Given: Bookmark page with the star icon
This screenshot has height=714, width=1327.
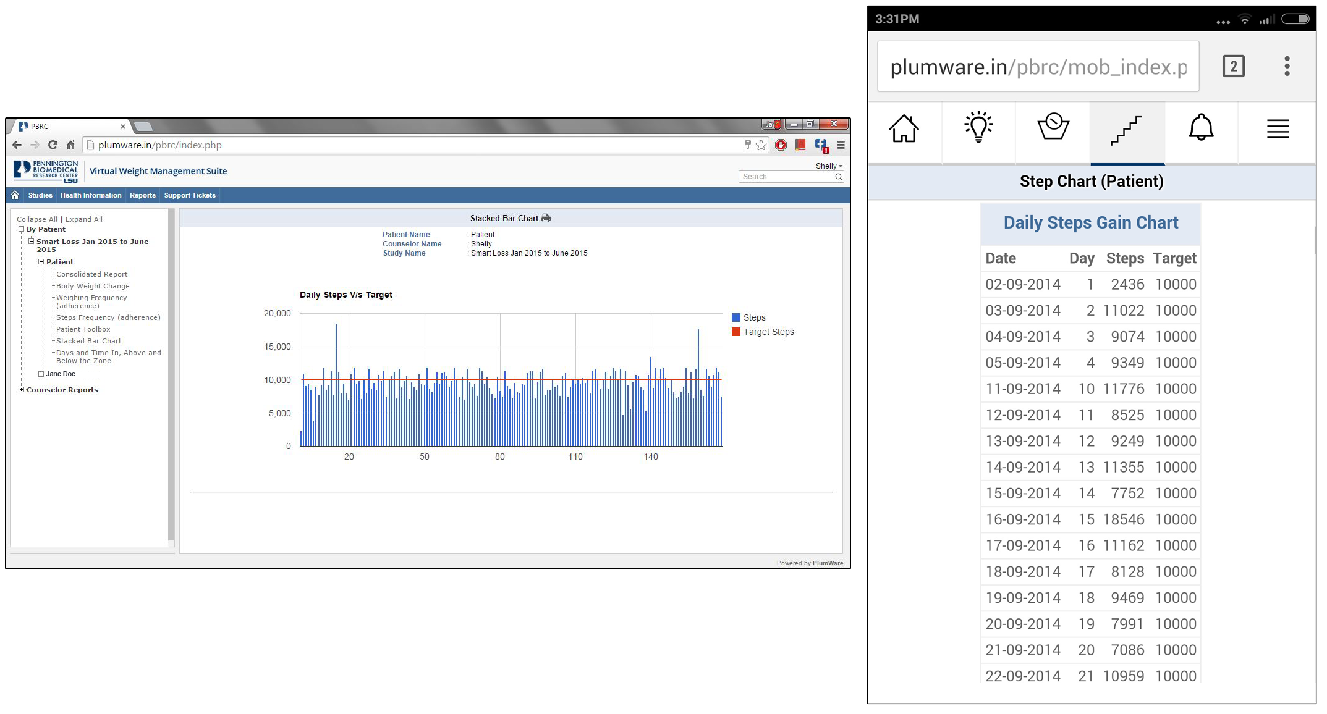Looking at the screenshot, I should point(761,145).
